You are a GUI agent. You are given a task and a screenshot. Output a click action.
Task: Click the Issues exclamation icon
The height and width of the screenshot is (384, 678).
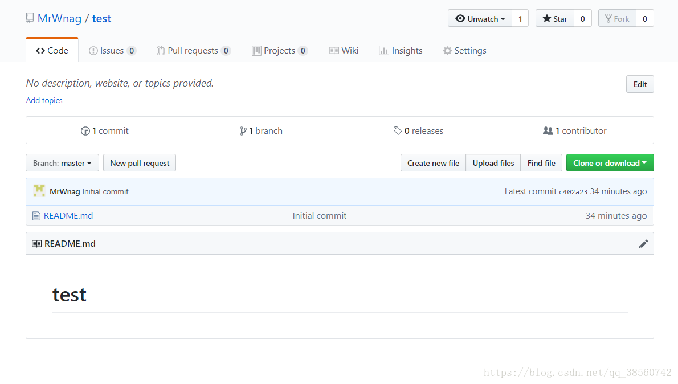pyautogui.click(x=93, y=51)
